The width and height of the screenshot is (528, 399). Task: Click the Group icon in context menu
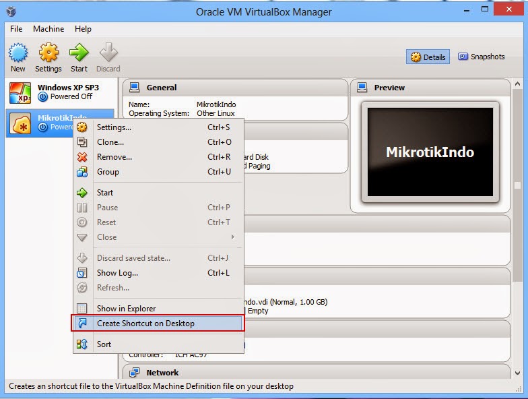(82, 172)
